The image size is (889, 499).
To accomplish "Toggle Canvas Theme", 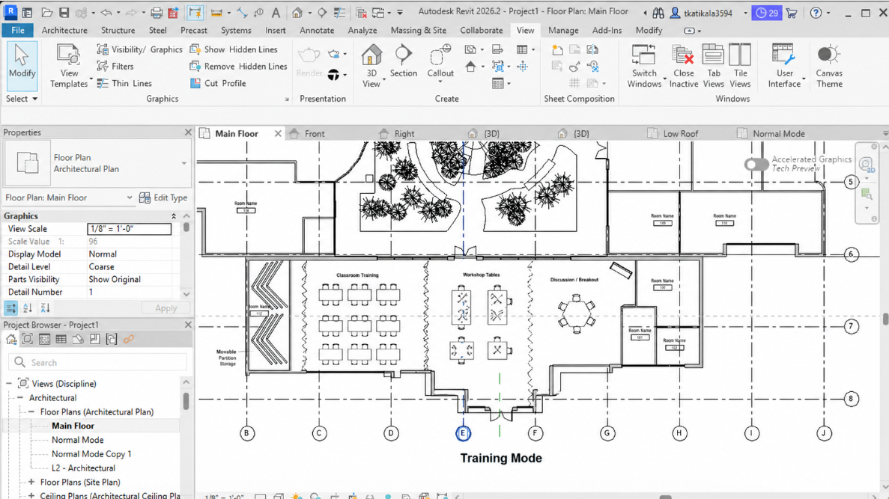I will (829, 67).
